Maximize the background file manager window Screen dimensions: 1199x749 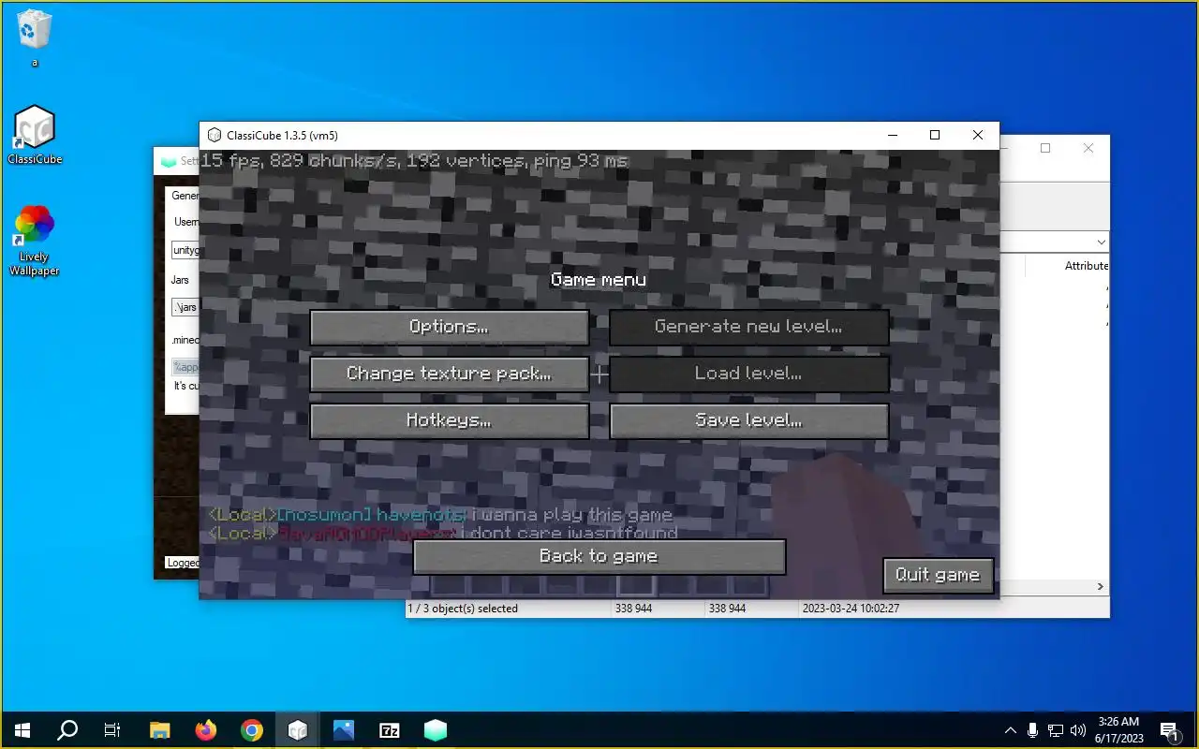click(x=1045, y=148)
